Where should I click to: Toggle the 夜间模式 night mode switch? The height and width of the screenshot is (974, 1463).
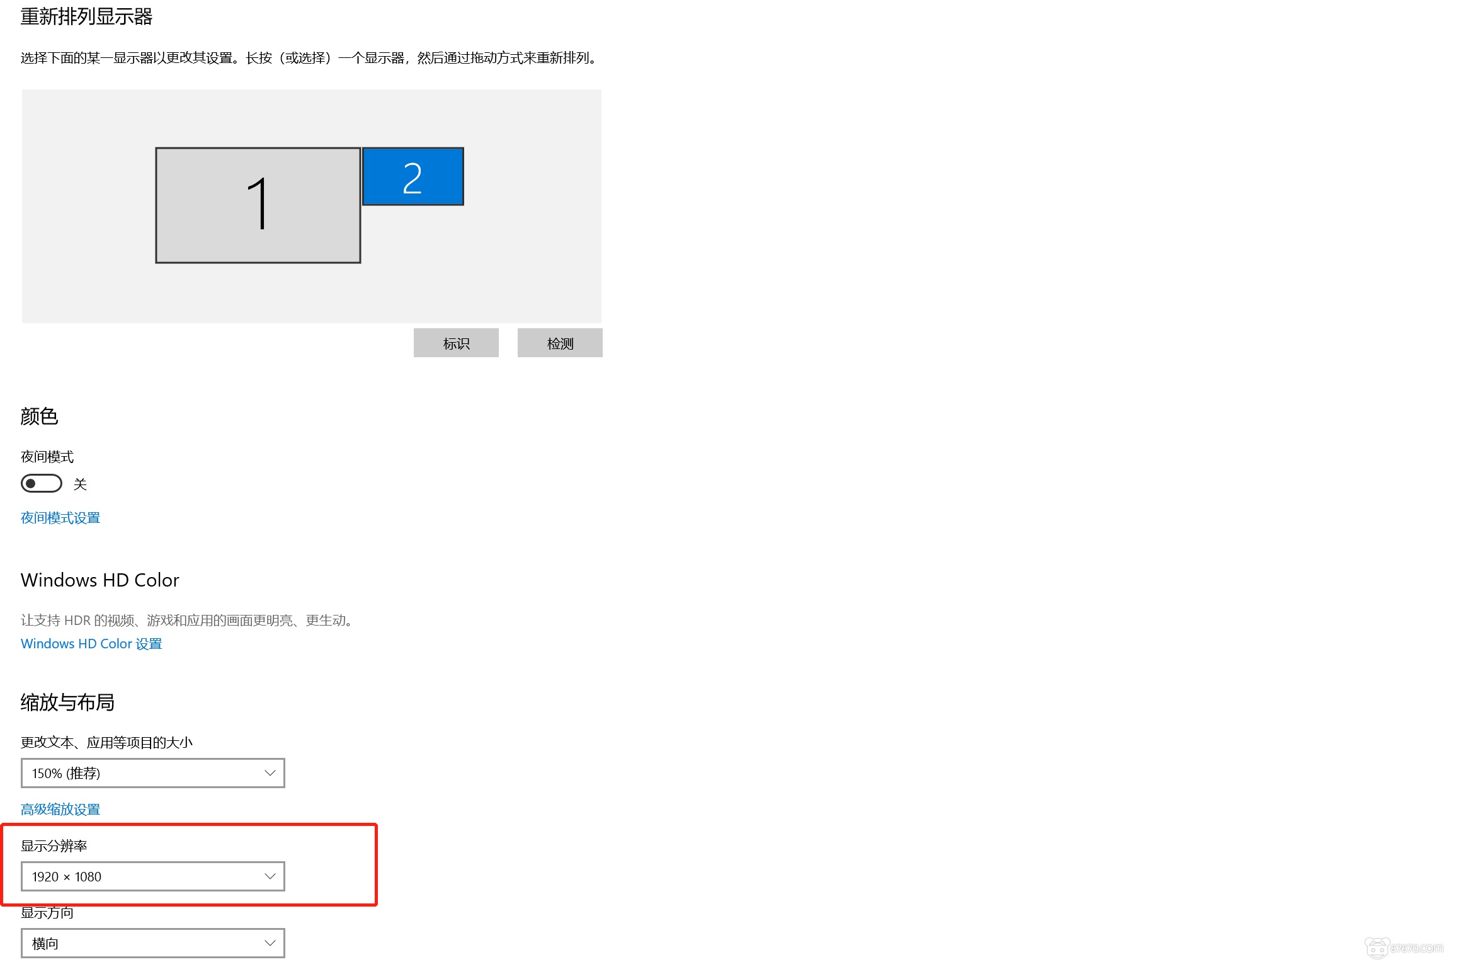(42, 484)
